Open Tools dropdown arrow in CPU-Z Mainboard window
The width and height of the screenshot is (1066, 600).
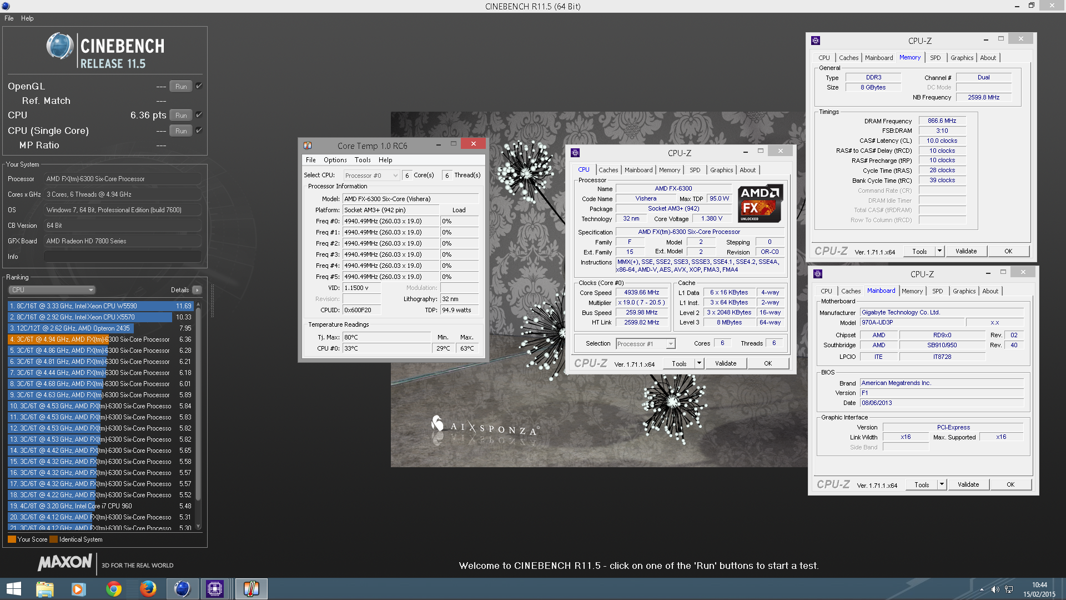click(x=942, y=484)
